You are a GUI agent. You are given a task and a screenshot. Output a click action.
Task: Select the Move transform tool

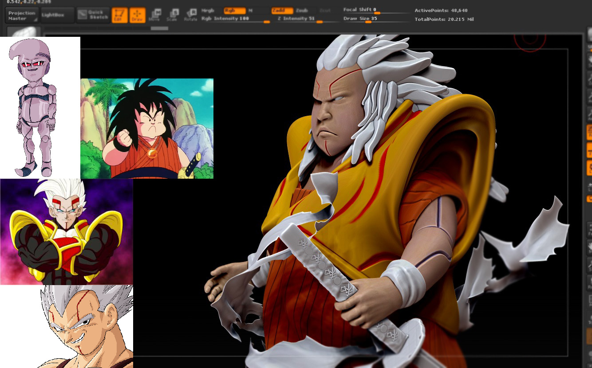click(x=154, y=16)
